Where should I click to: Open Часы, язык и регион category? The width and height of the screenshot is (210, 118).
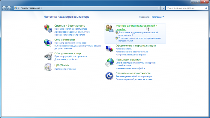[128, 60]
